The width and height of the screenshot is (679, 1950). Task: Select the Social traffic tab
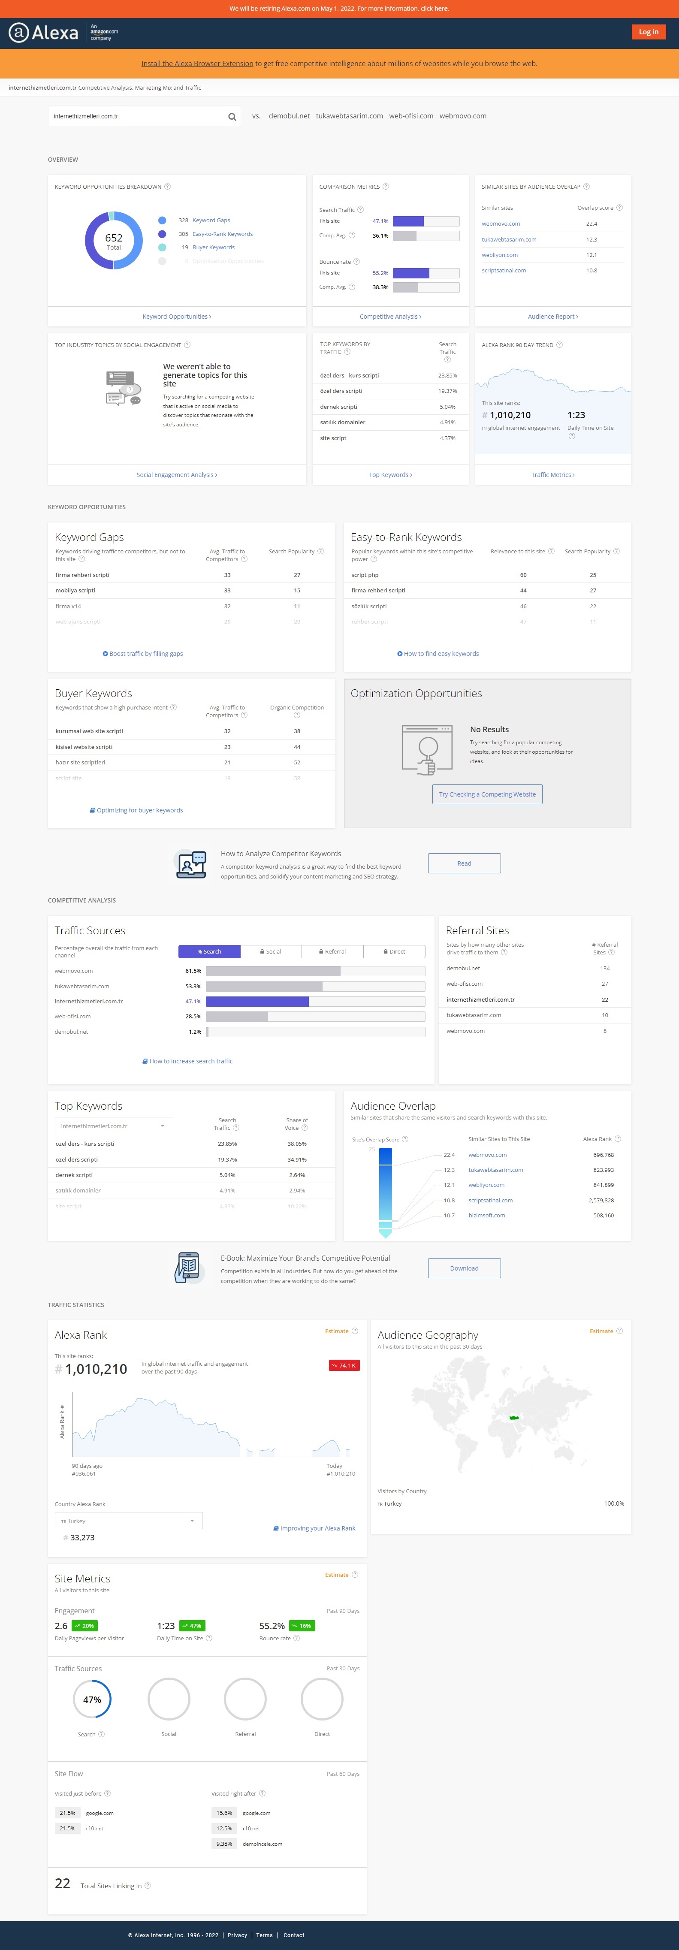pos(271,951)
